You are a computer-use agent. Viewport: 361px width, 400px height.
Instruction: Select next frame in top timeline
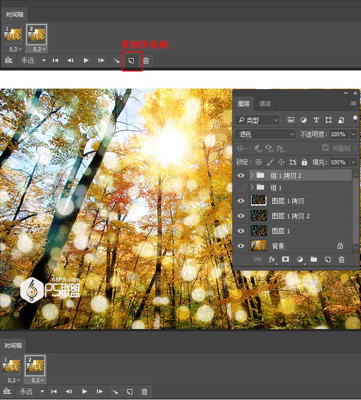[101, 61]
